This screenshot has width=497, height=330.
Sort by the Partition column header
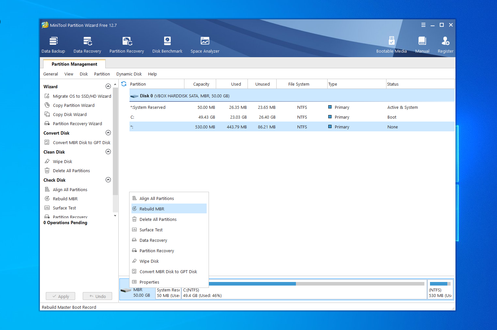click(x=157, y=84)
